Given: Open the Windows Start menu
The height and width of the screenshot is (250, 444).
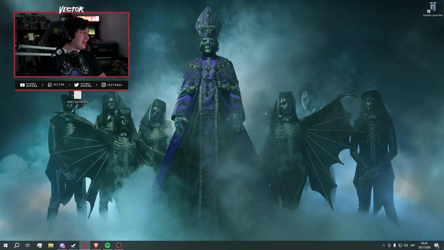Looking at the screenshot, I should pos(5,245).
